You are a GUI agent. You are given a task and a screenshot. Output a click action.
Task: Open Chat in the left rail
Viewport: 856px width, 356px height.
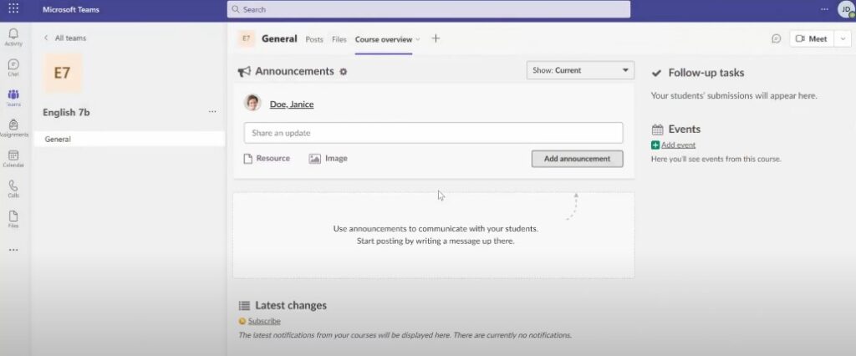(x=13, y=68)
